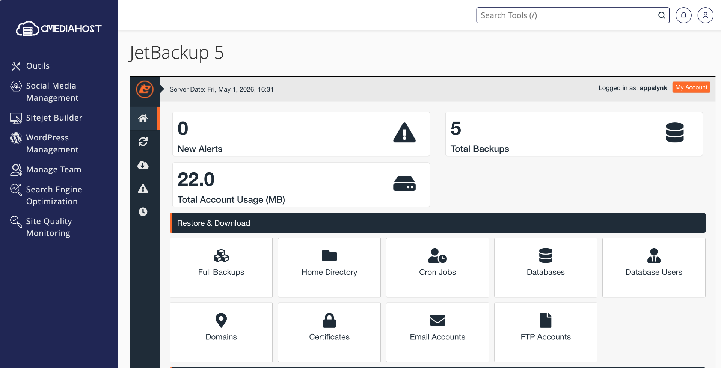Open the Queue clock icon in JetBackup sidebar
This screenshot has height=368, width=721.
pyautogui.click(x=143, y=212)
